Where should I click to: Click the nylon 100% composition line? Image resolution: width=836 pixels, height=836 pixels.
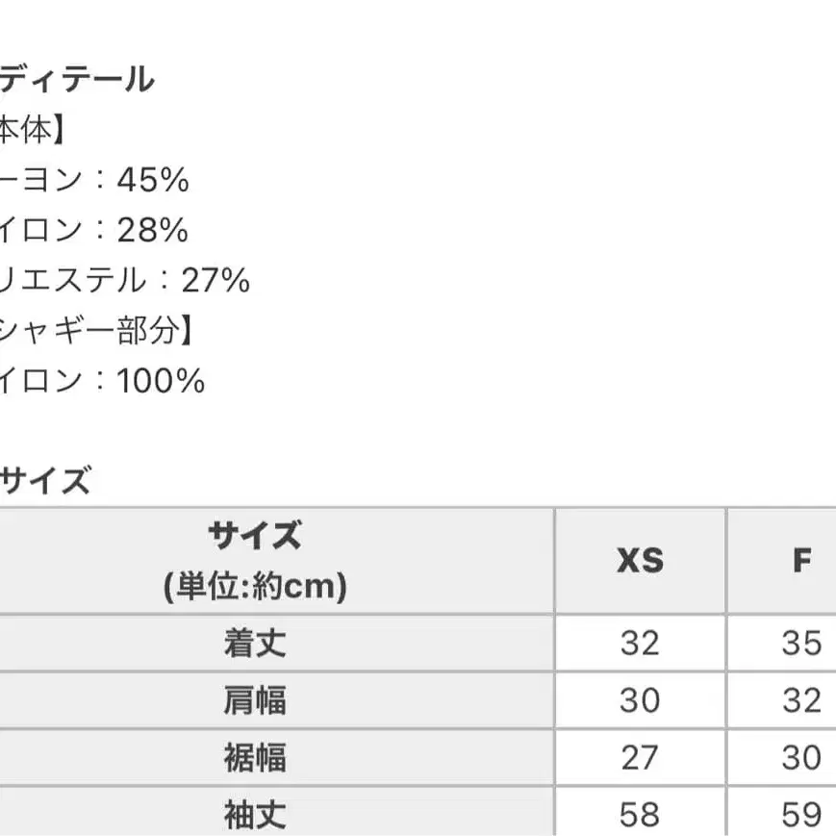coord(102,381)
